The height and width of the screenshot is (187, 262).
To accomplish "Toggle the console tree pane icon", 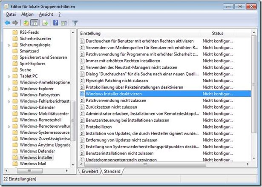I will [35, 23].
